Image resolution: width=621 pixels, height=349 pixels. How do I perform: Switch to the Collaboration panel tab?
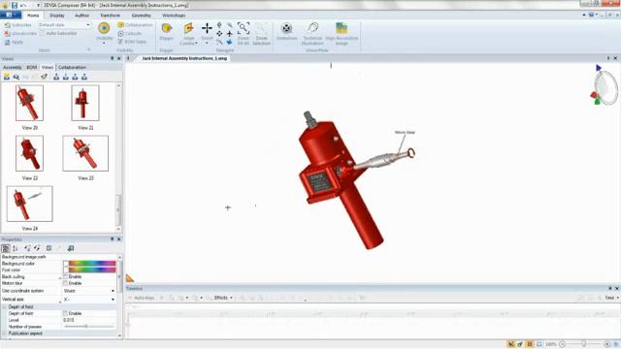(x=72, y=67)
